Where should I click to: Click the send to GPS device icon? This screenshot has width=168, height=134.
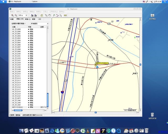pos(32,15)
